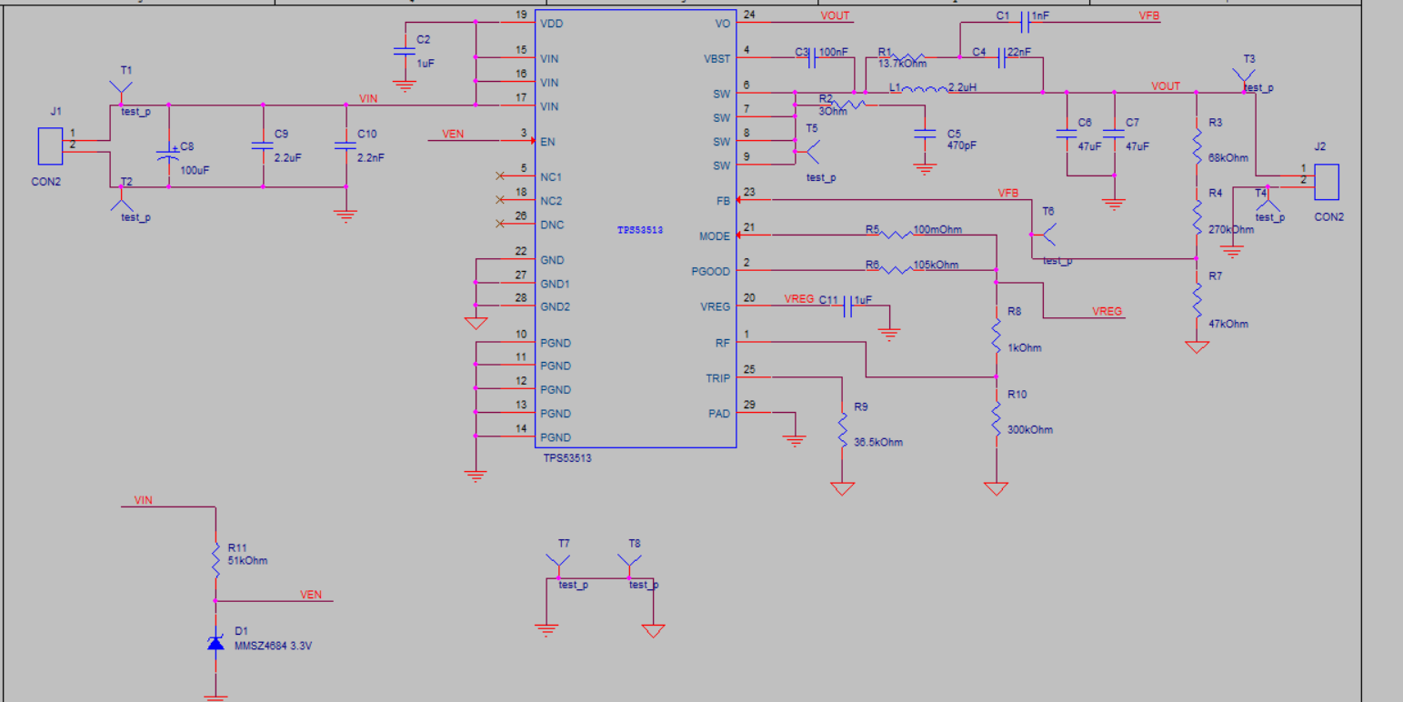The image size is (1403, 702).
Task: Click the VBST pin name
Action: (x=717, y=59)
